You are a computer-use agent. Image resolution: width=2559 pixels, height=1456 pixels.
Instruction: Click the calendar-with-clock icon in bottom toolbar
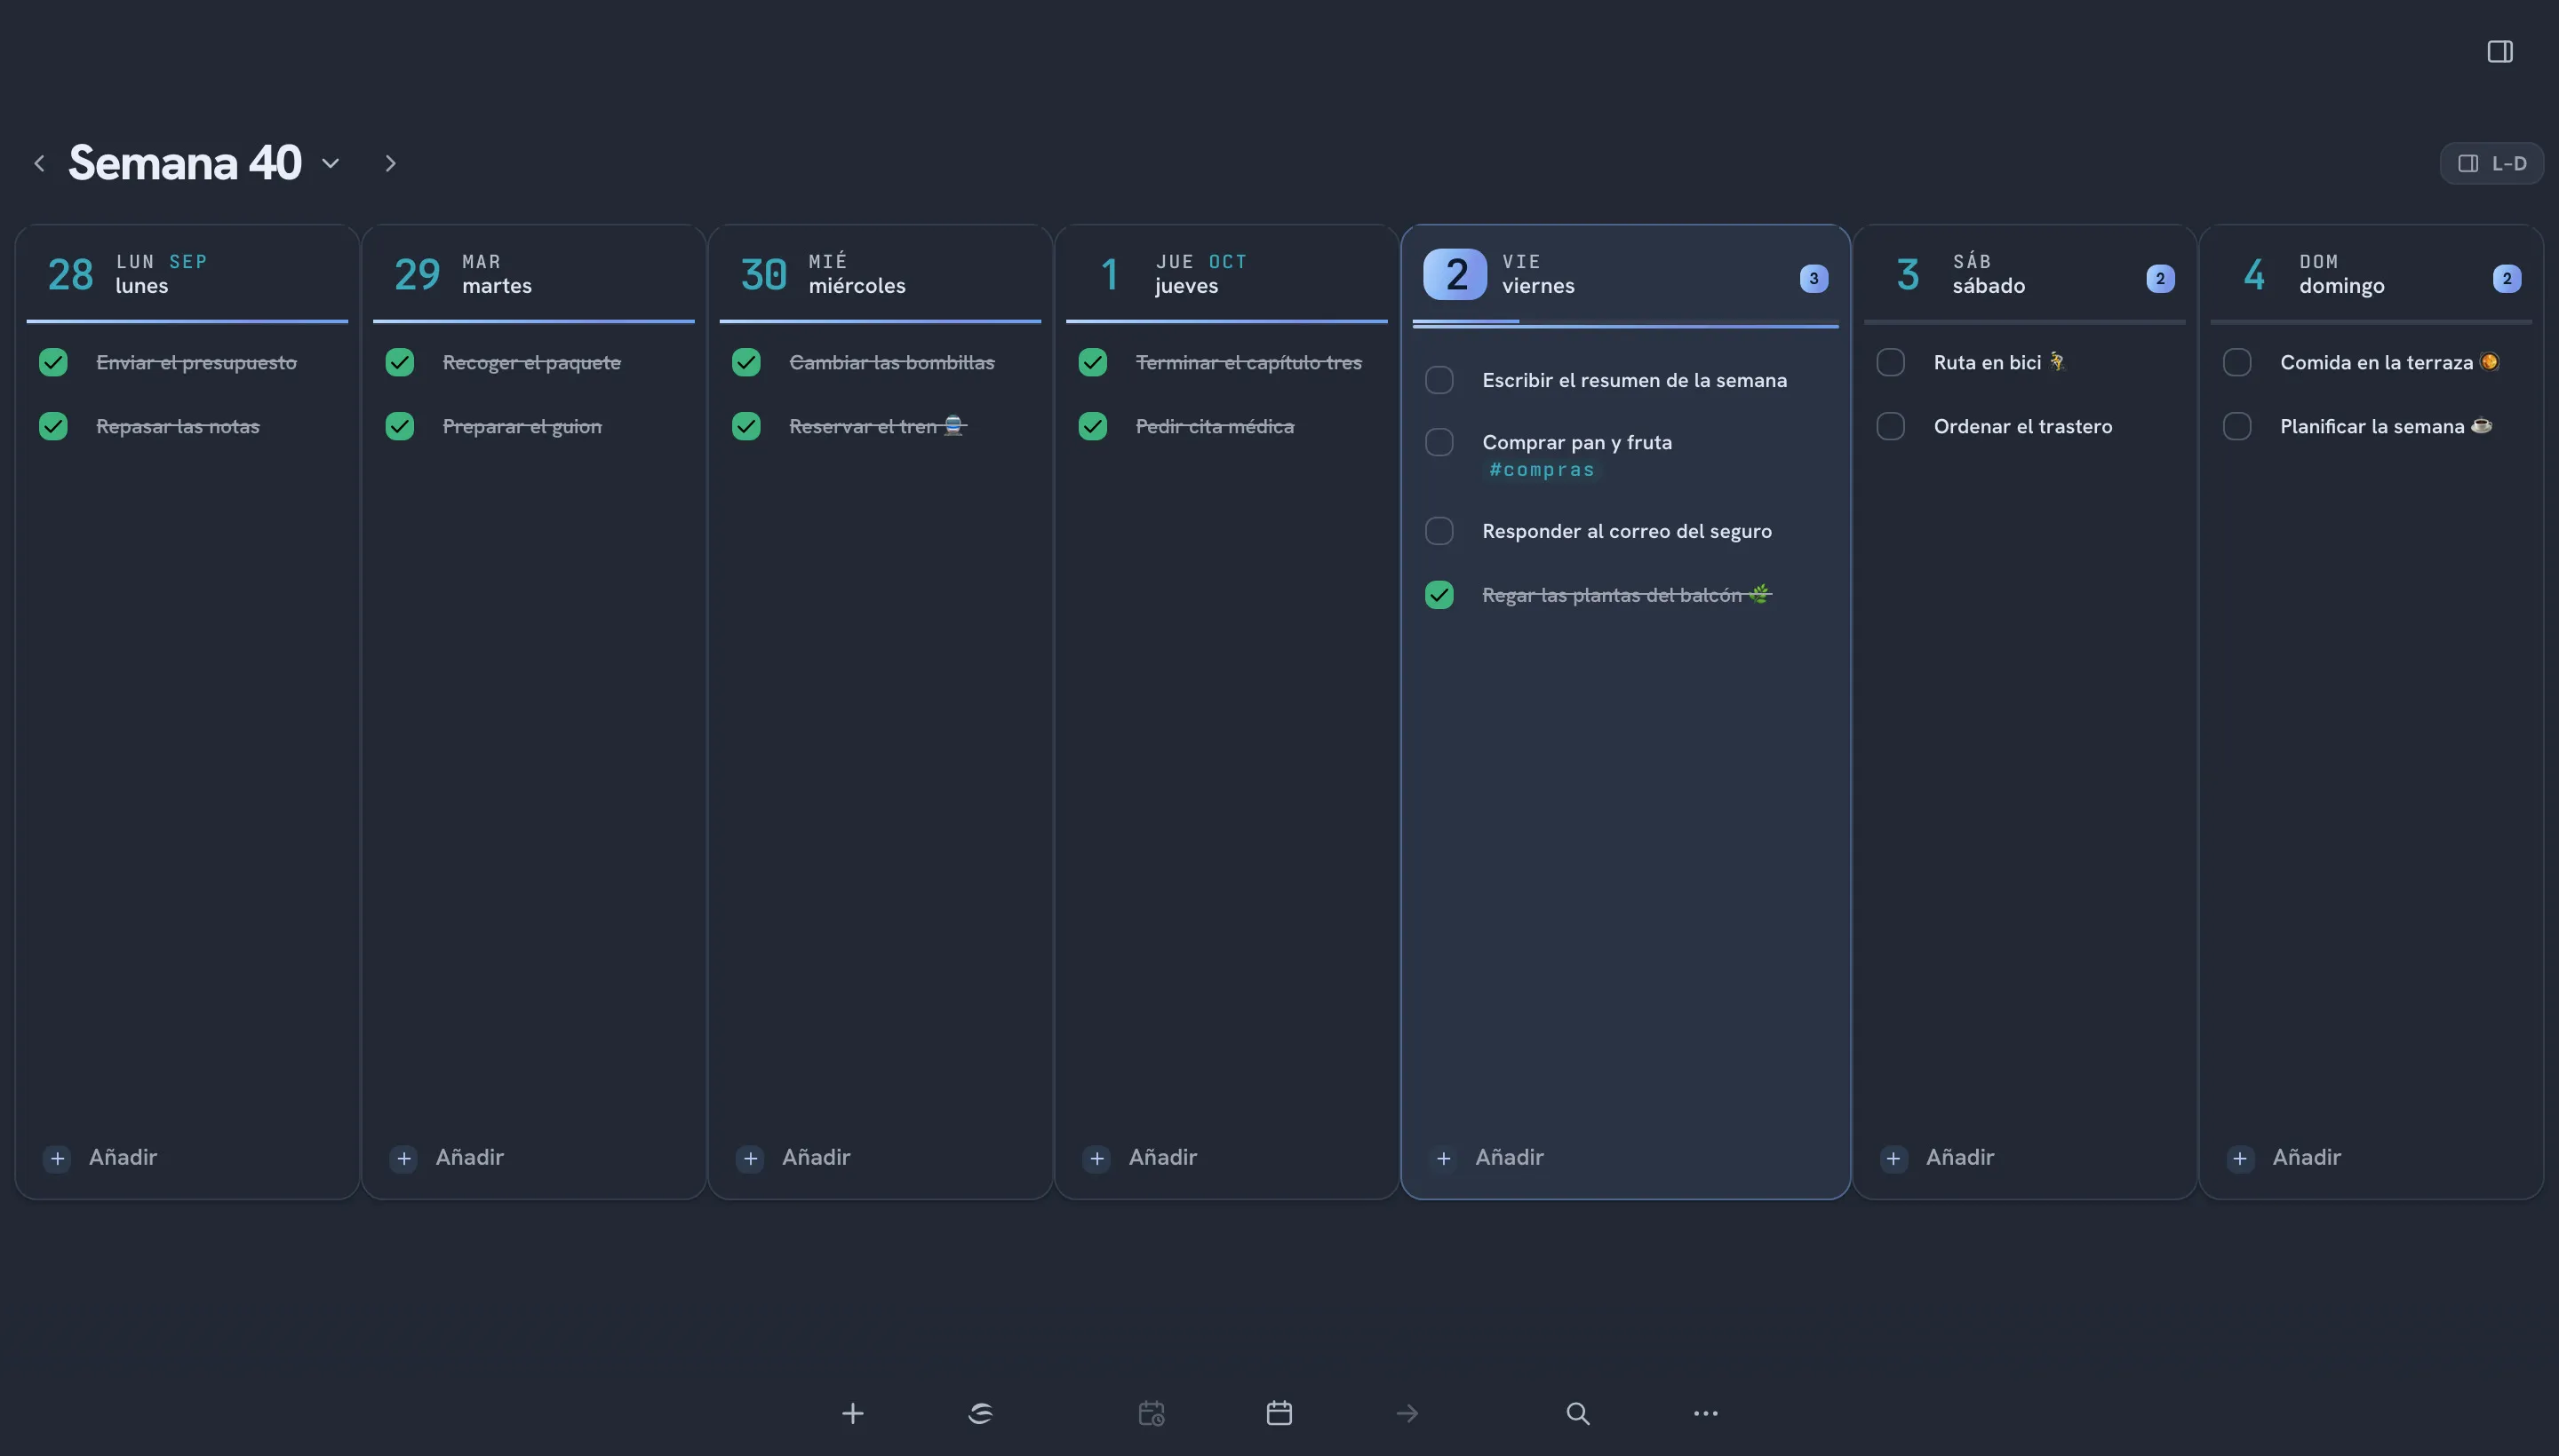click(1151, 1413)
